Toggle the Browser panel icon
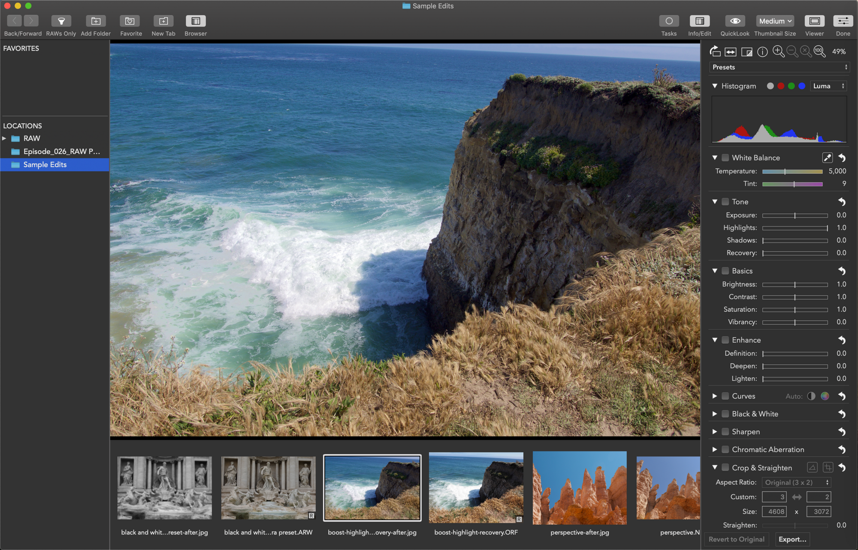Viewport: 858px width, 550px height. [196, 21]
